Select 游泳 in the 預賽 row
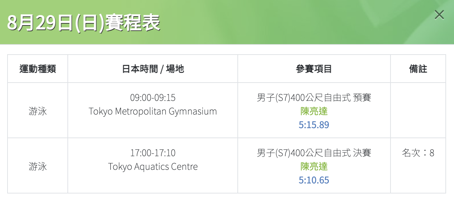The width and height of the screenshot is (454, 210). click(38, 111)
